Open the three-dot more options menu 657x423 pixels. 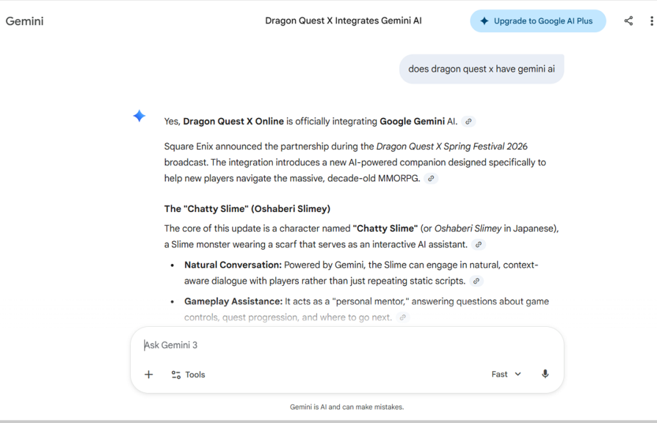click(x=652, y=21)
